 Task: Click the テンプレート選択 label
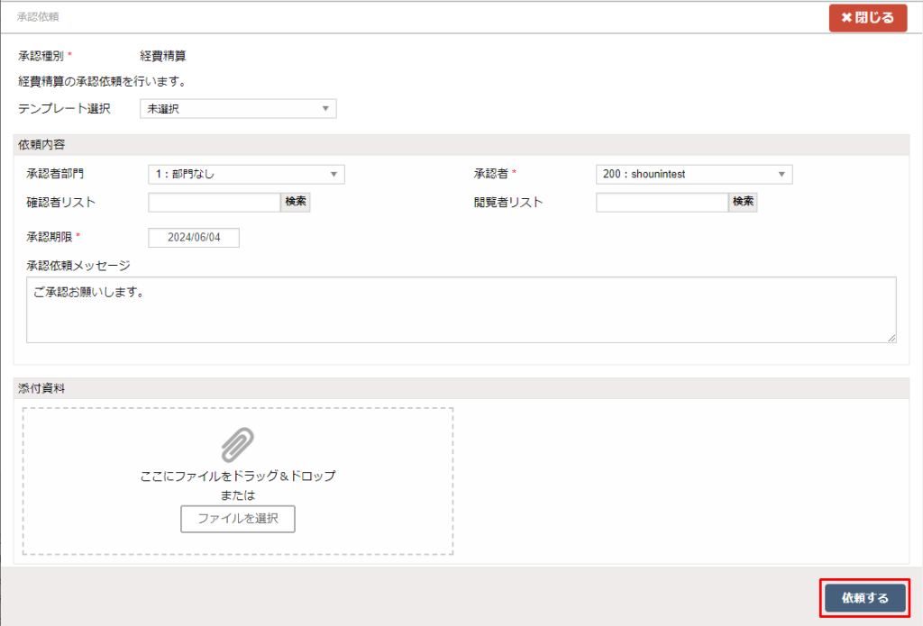pyautogui.click(x=64, y=109)
